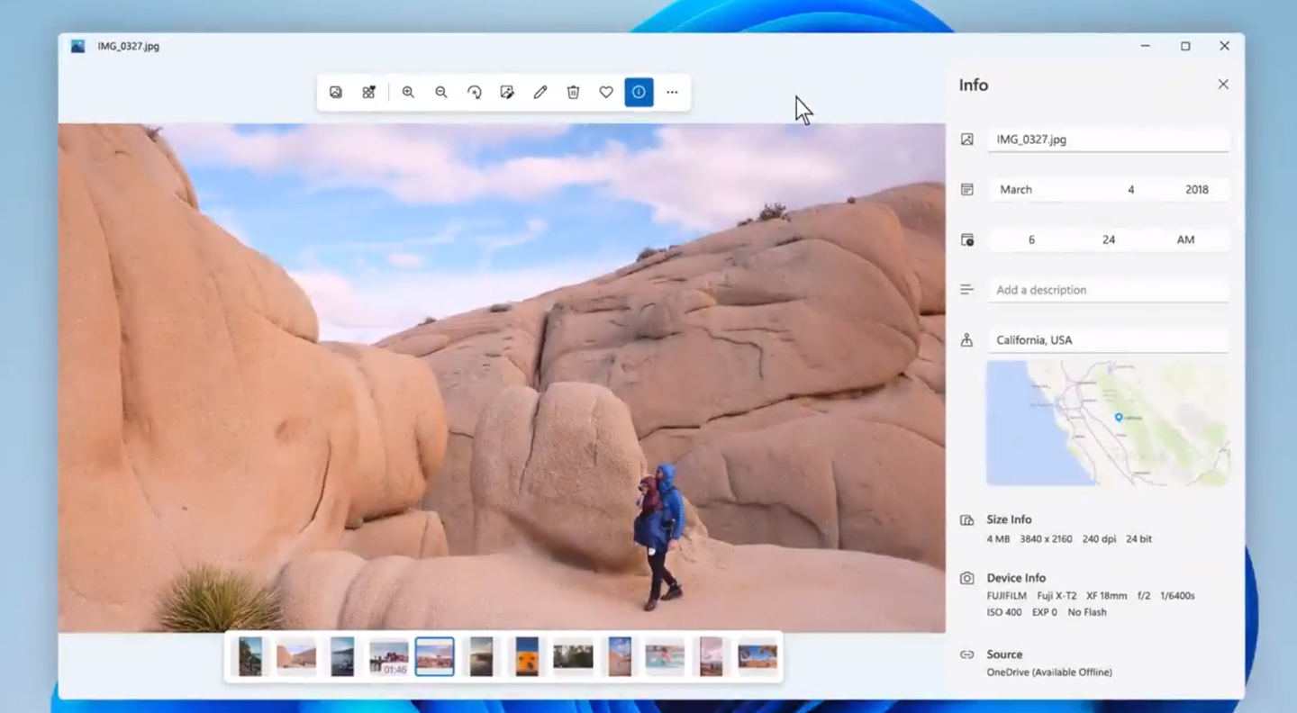Rotate the image with the rotate icon
1297x713 pixels.
click(475, 92)
